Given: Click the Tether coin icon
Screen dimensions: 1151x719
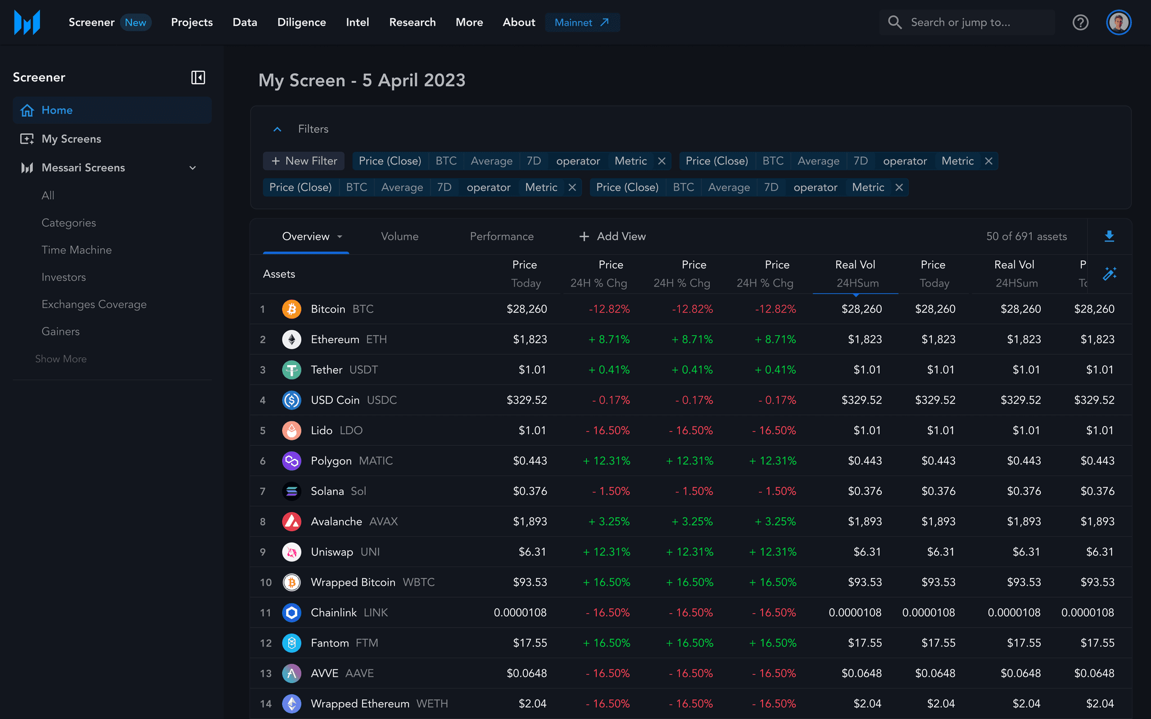Looking at the screenshot, I should [292, 370].
